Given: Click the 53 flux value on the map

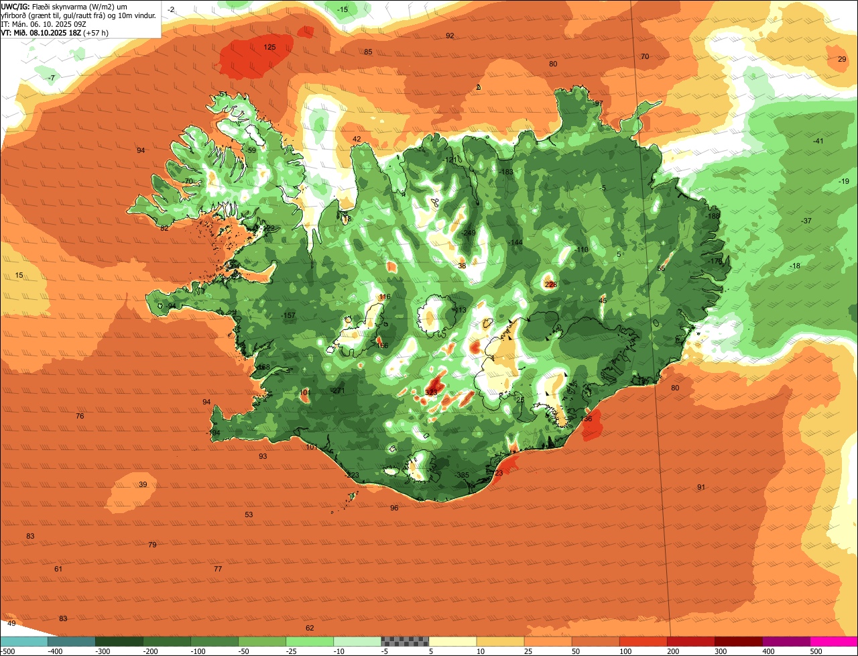Looking at the screenshot, I should [x=249, y=514].
